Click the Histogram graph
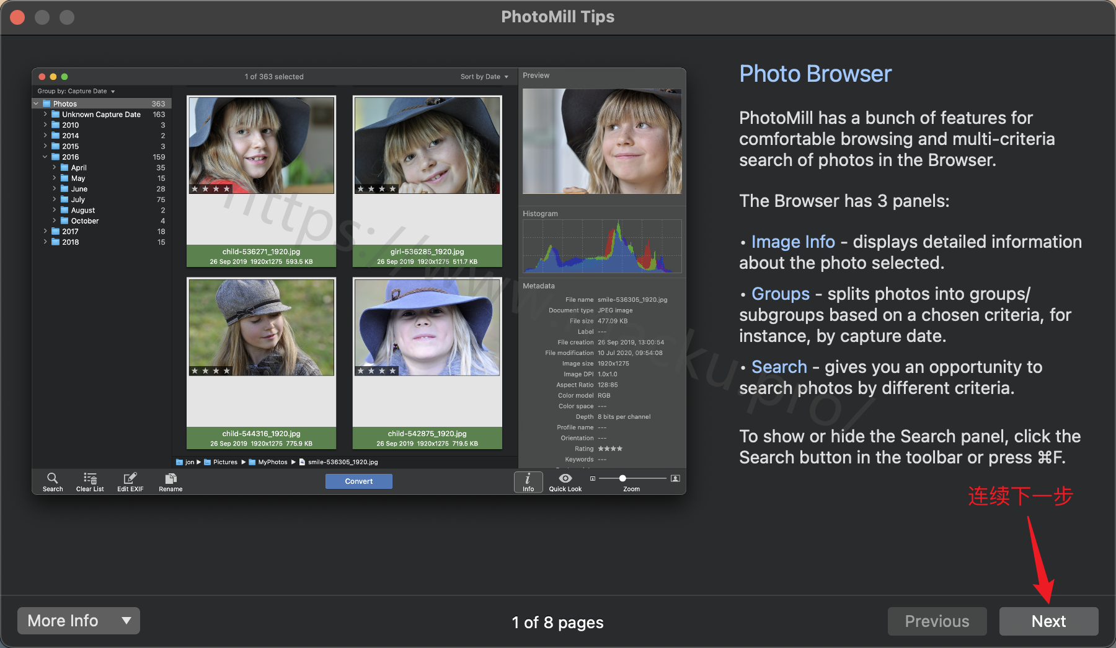Viewport: 1116px width, 648px height. pyautogui.click(x=602, y=246)
